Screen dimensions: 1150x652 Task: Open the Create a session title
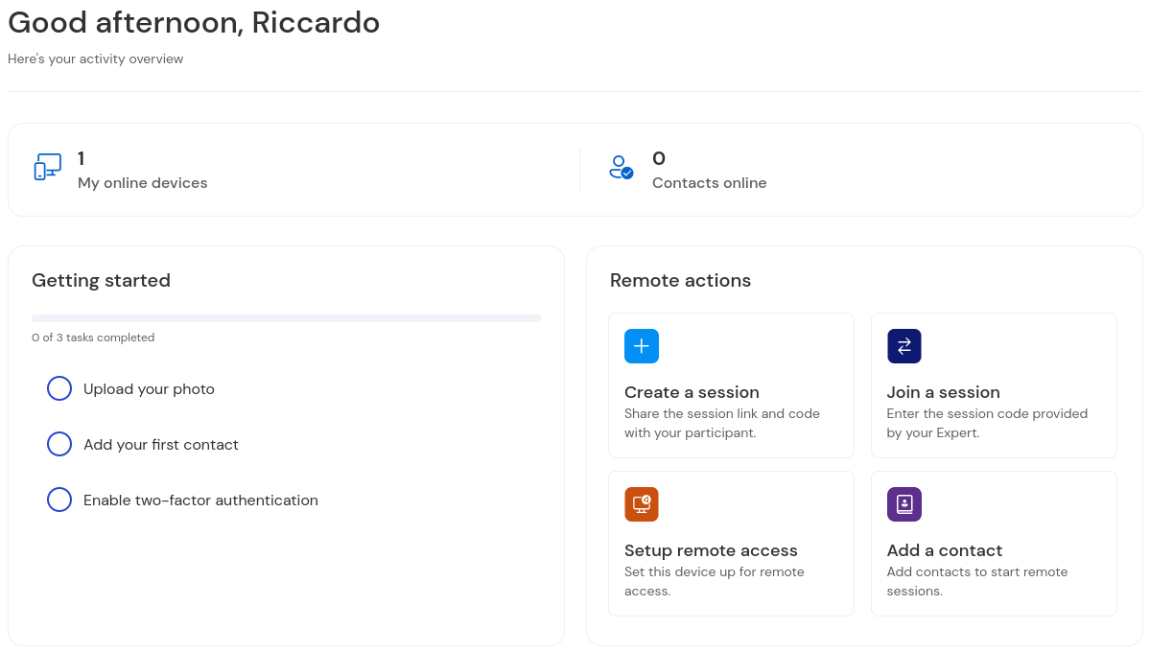click(x=692, y=392)
